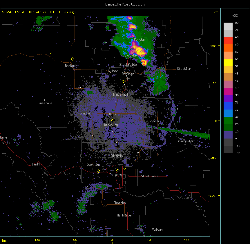Select the orange 57-60 dBZ legend swatch
Screen dimensions: 250x244
[x=228, y=48]
